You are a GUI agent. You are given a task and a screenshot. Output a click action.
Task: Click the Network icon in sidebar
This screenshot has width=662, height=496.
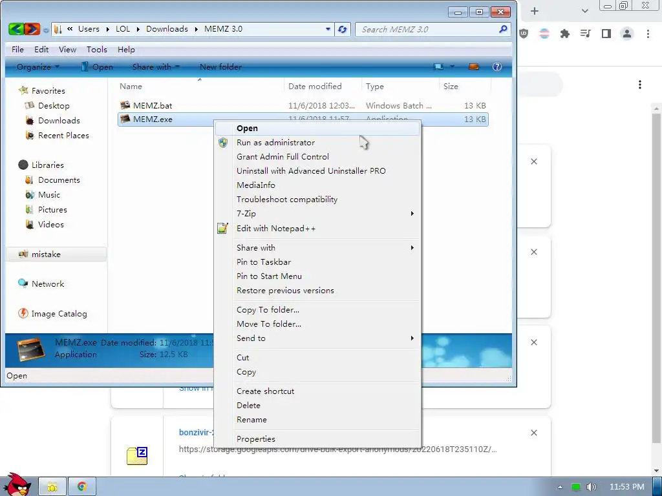(23, 284)
